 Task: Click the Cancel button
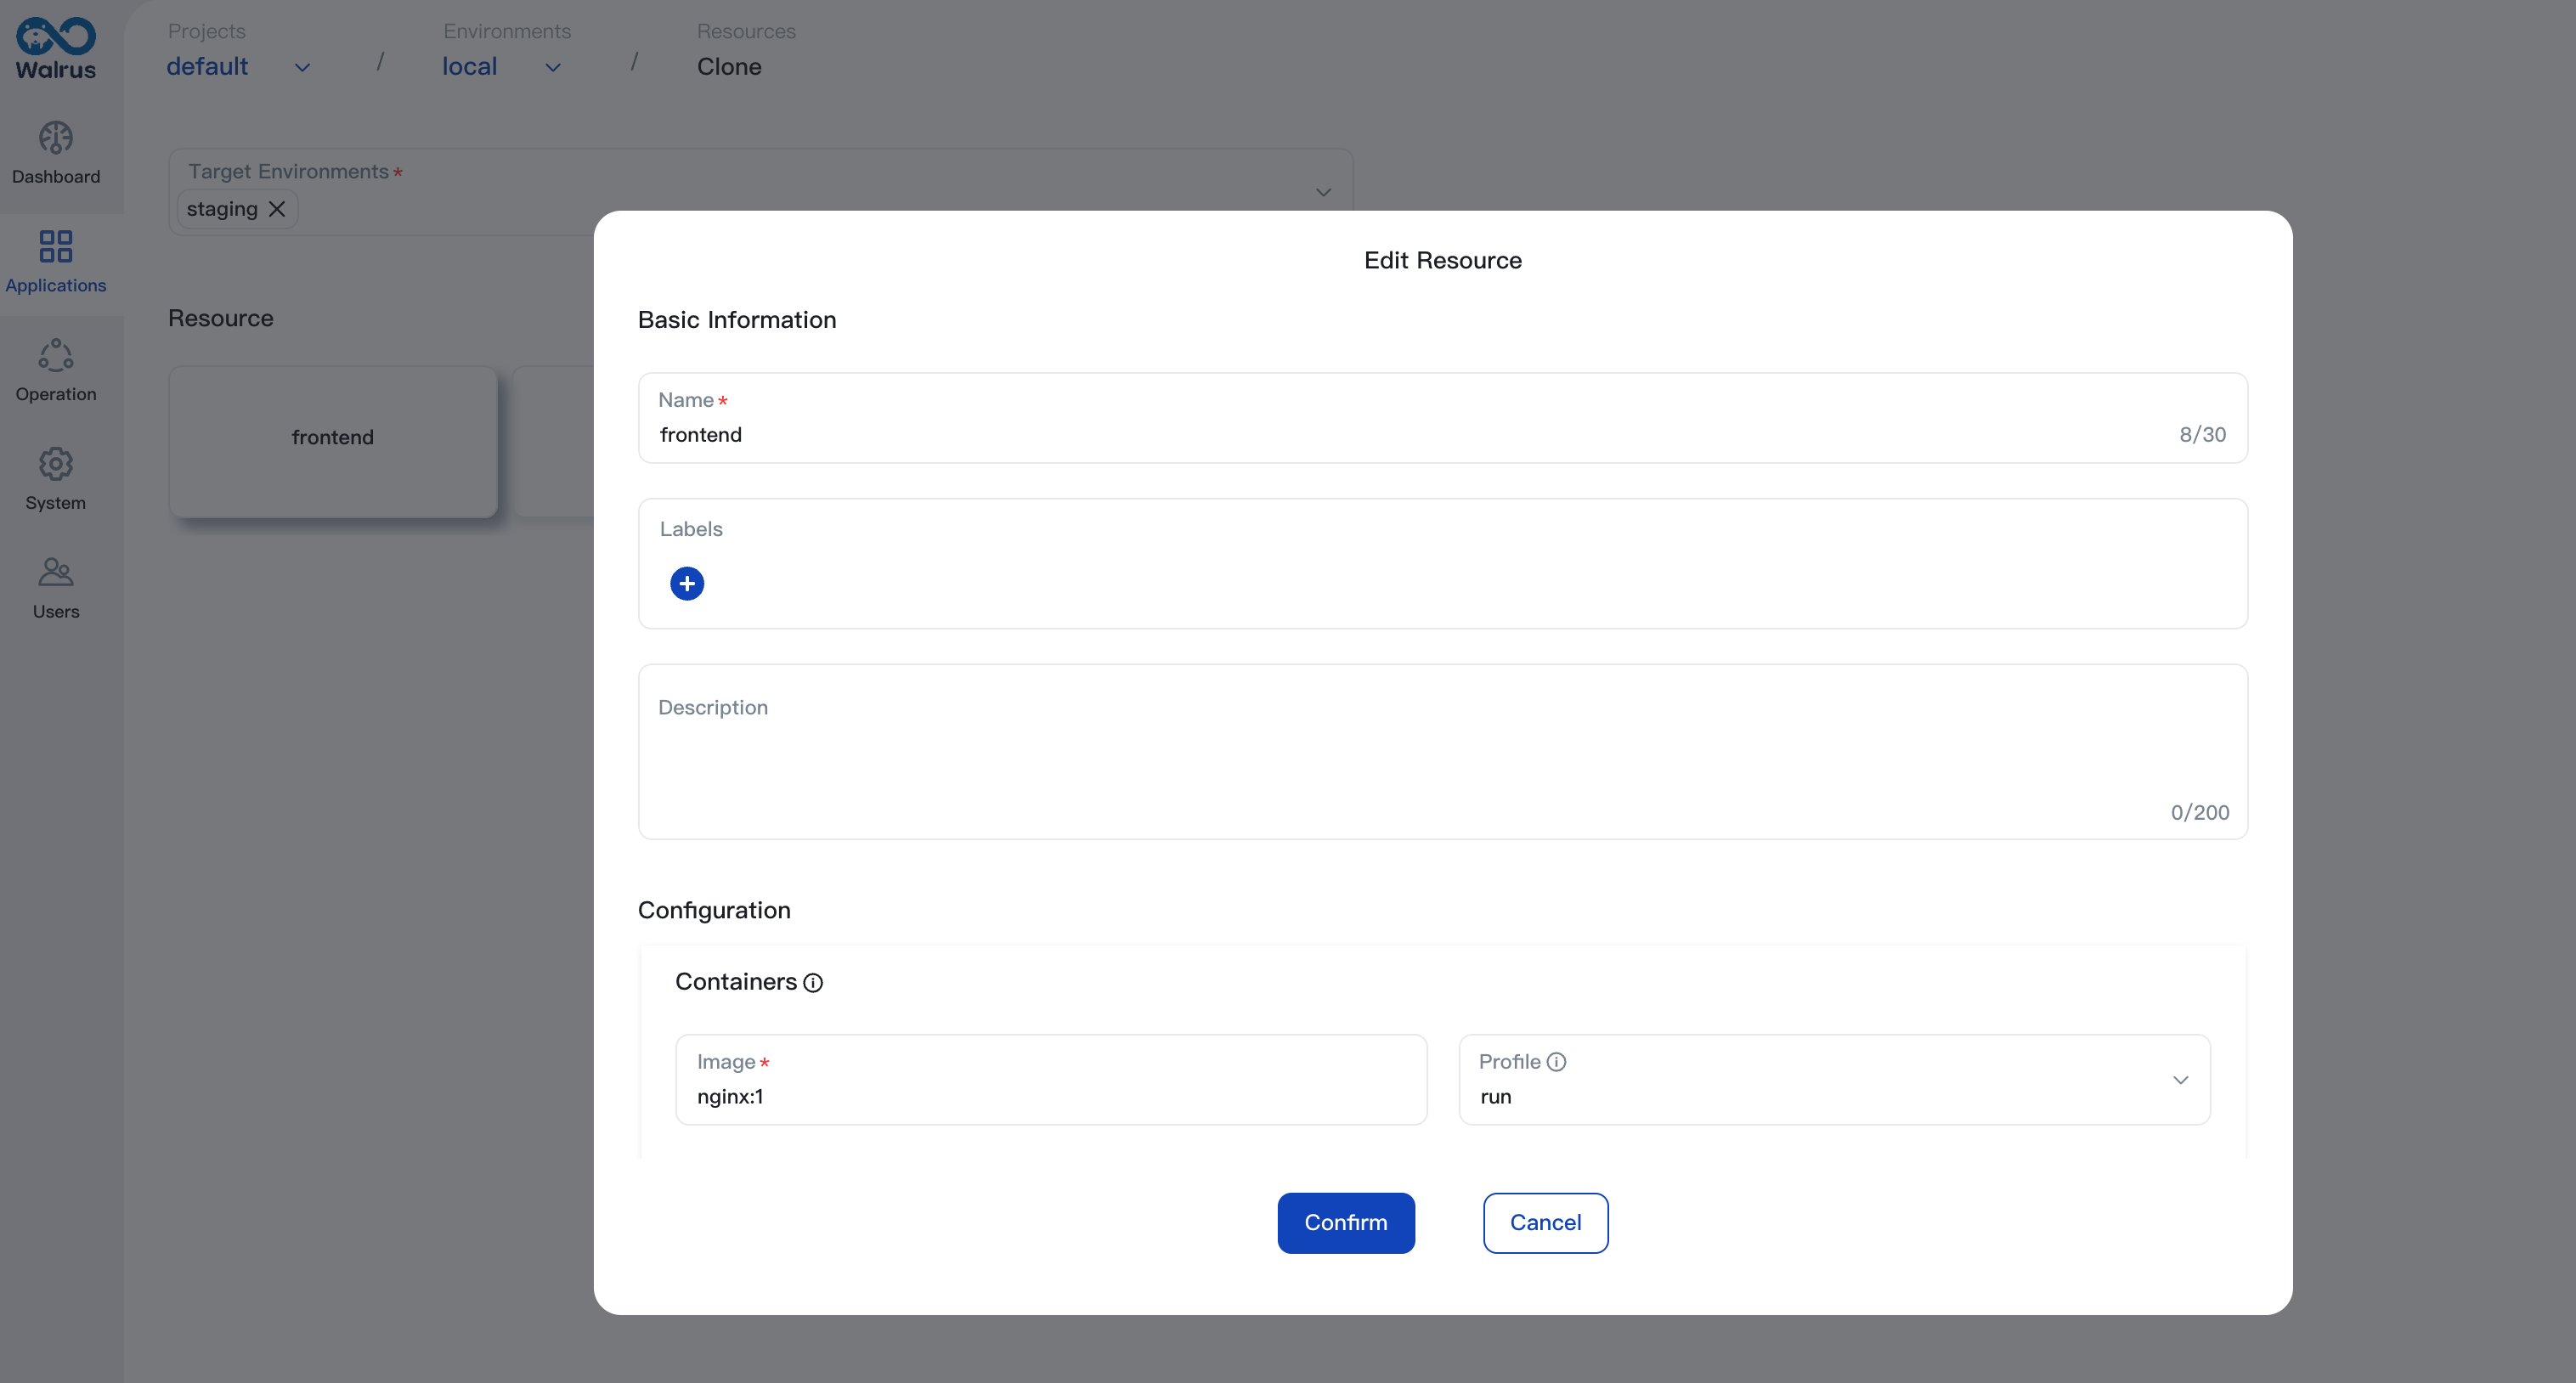(1544, 1223)
